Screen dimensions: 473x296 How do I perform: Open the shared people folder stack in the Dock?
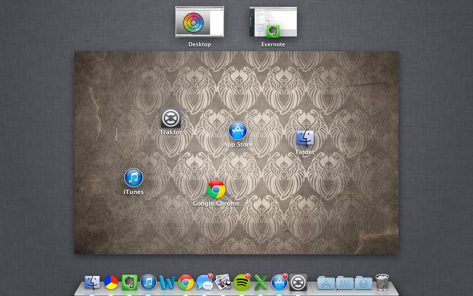(x=345, y=283)
